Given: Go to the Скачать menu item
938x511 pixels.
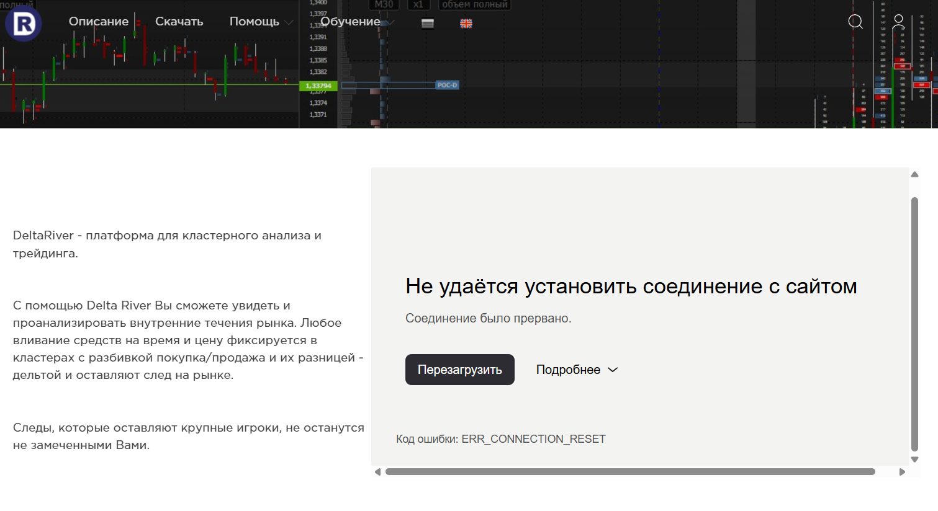Looking at the screenshot, I should pos(179,22).
